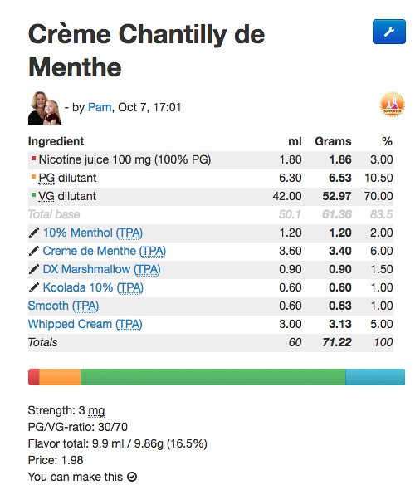Image resolution: width=420 pixels, height=490 pixels.
Task: Click the pencil icon beside Creme de Menthe
Action: point(34,251)
